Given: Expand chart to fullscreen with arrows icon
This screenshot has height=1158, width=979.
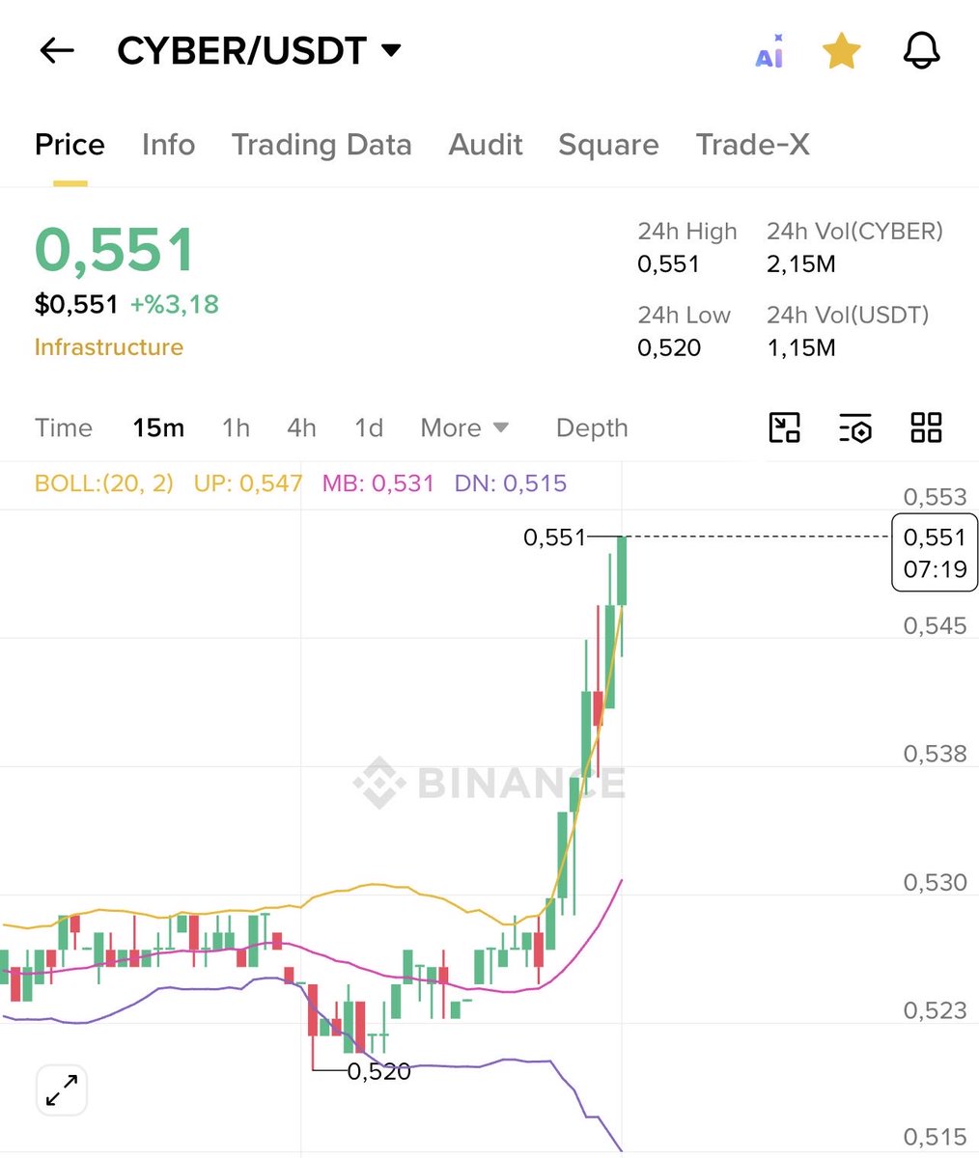Looking at the screenshot, I should 62,1090.
